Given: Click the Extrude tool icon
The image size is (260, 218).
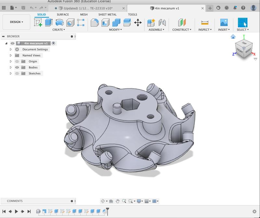Looking at the screenshot, I should pyautogui.click(x=48, y=22).
